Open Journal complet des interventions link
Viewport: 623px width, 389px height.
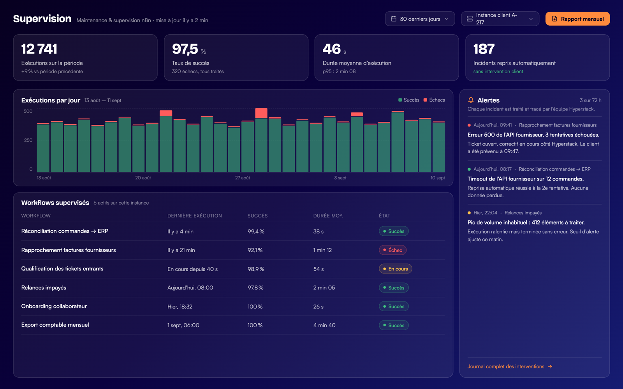510,366
